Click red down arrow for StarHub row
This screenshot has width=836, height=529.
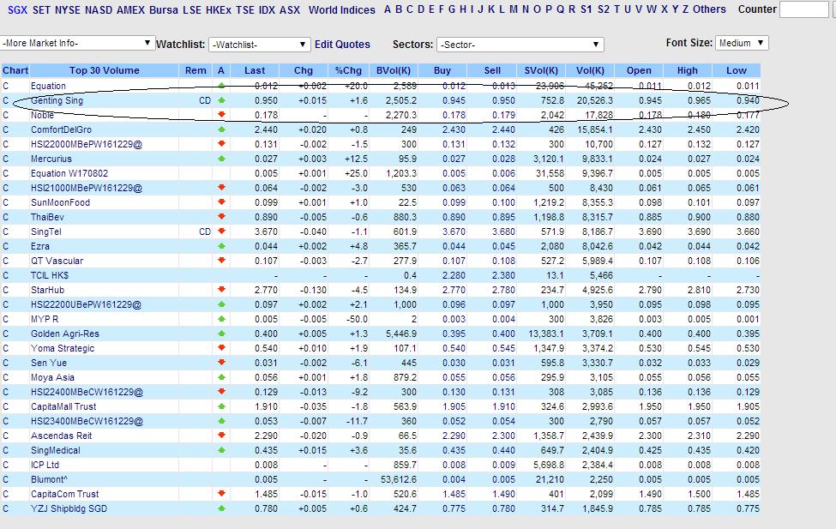(222, 290)
